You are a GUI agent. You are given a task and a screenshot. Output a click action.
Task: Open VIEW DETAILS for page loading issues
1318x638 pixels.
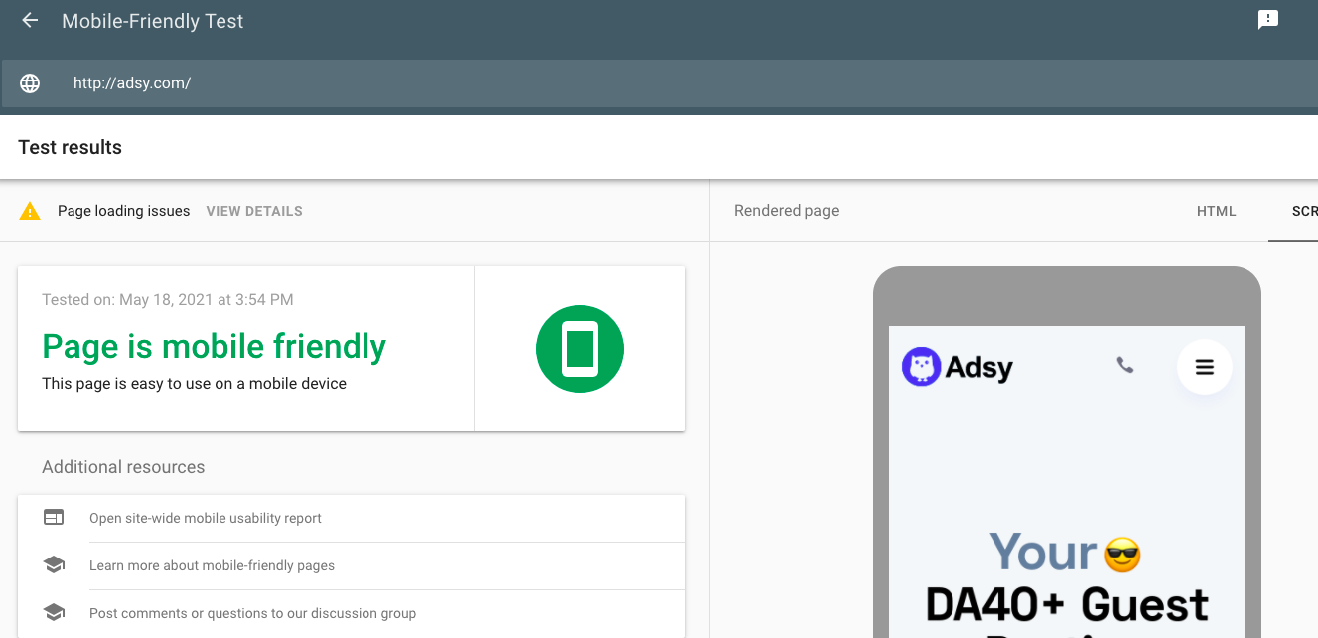tap(254, 211)
